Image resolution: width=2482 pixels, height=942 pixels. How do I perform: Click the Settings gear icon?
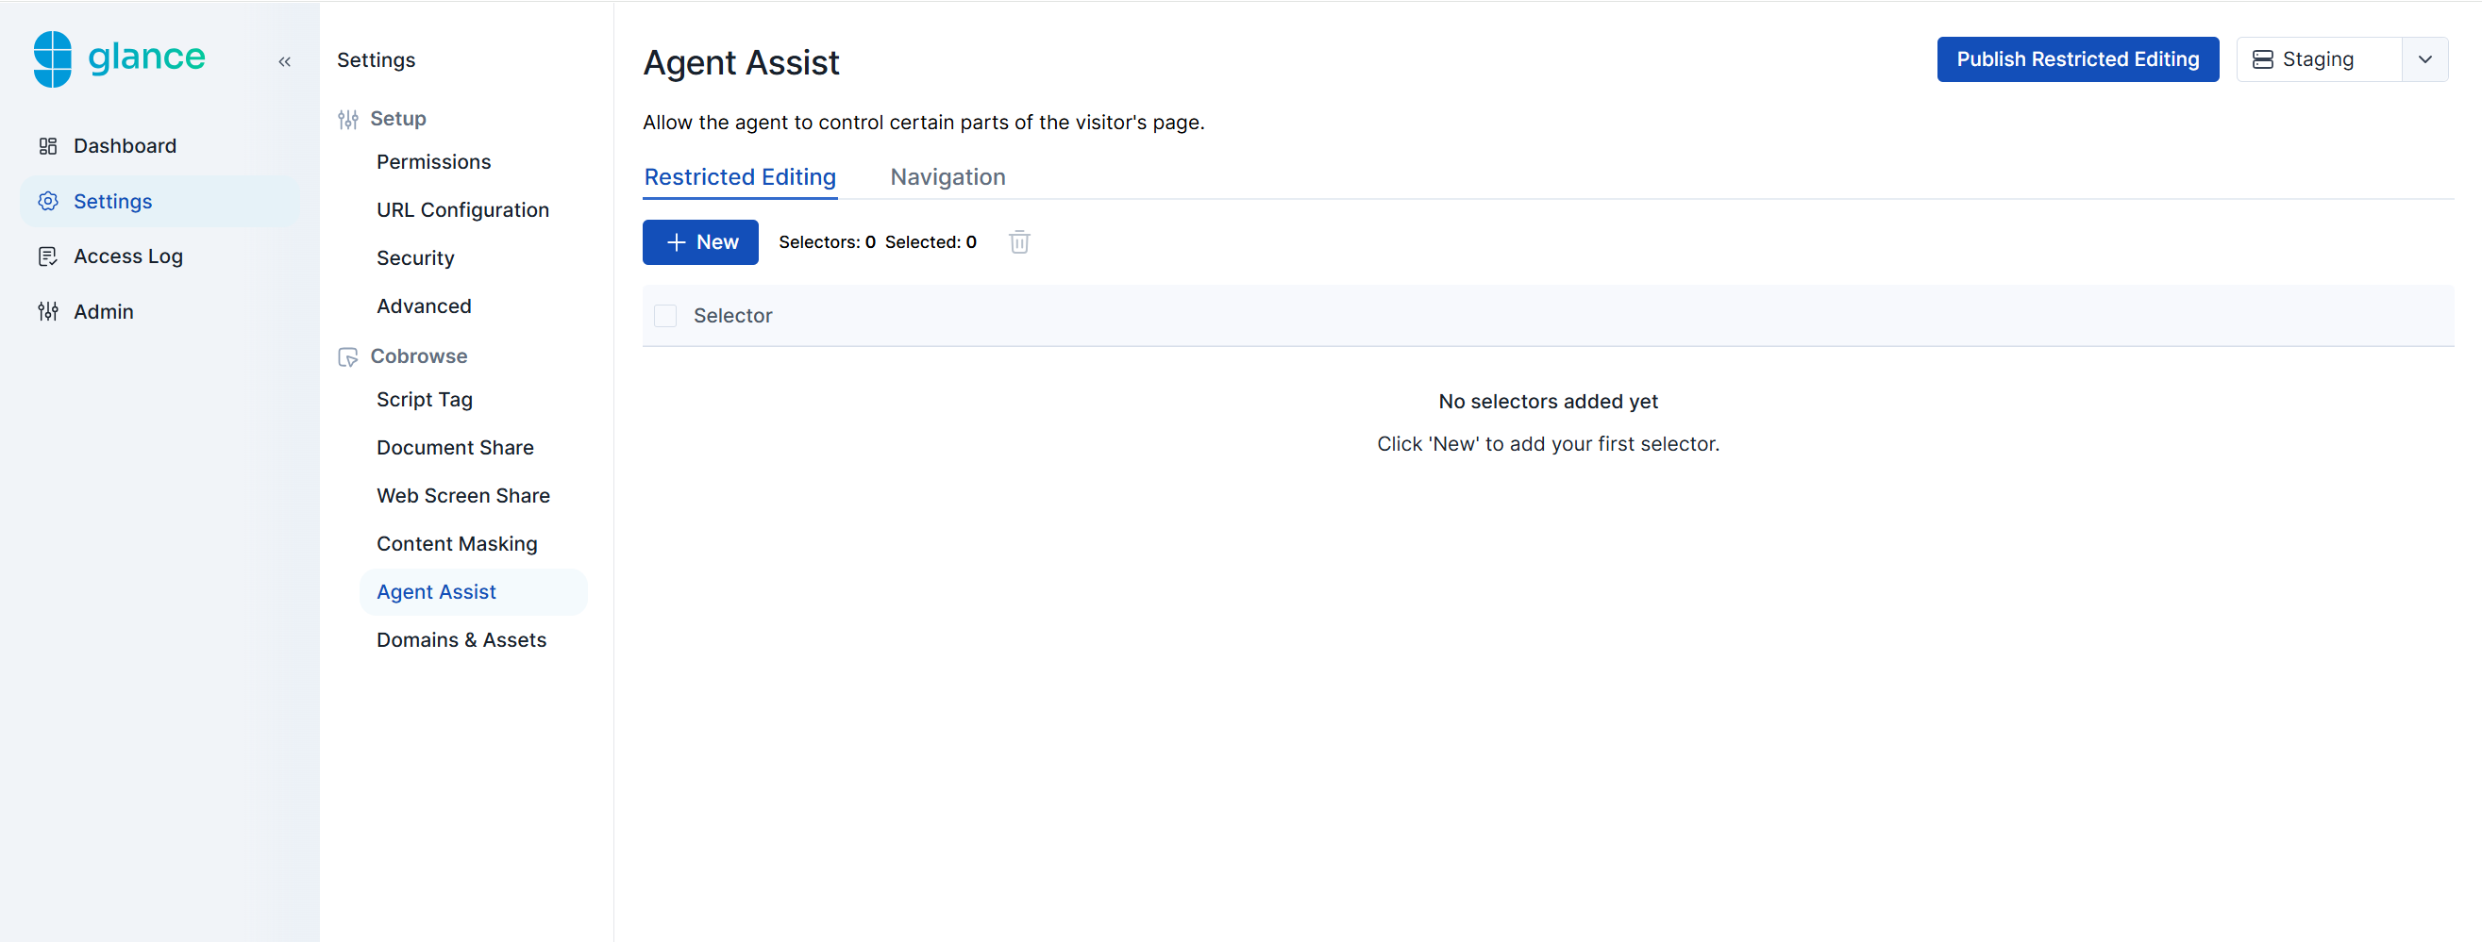48,200
